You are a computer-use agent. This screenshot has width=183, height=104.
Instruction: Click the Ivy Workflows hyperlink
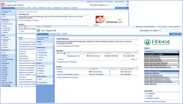coord(150,94)
